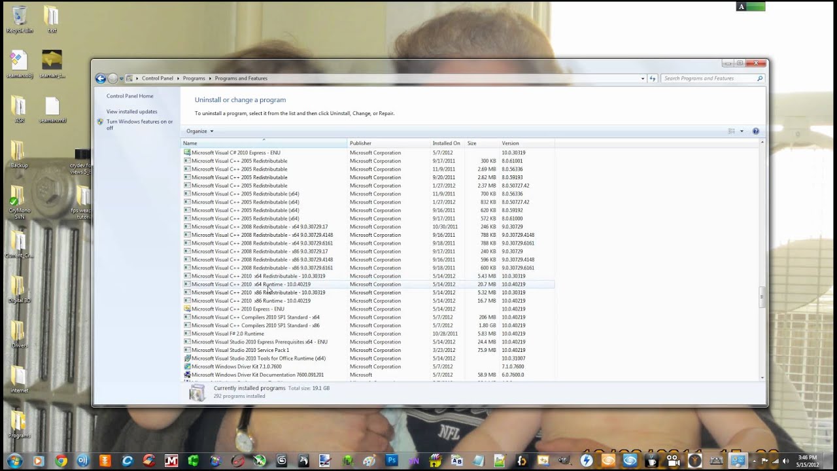The image size is (837, 471).
Task: Select Microsoft Visual F# 2.0 Runtime
Action: (x=368, y=334)
